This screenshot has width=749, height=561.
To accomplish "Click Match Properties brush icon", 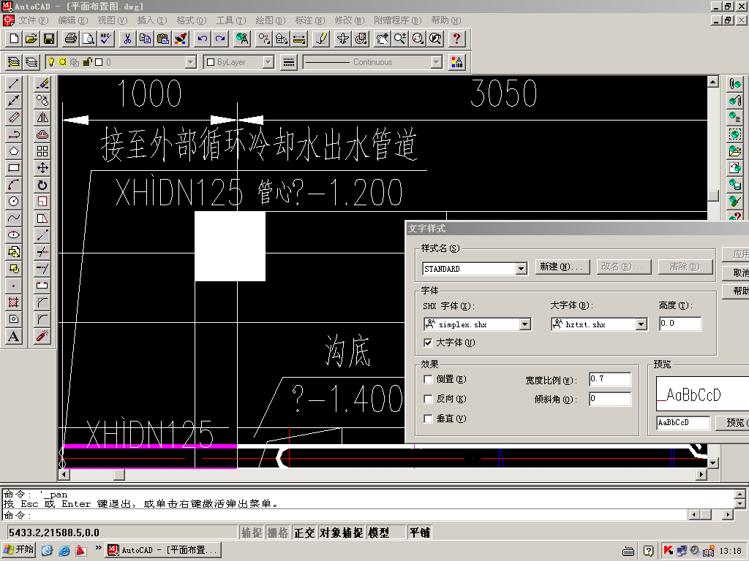I will tap(181, 39).
